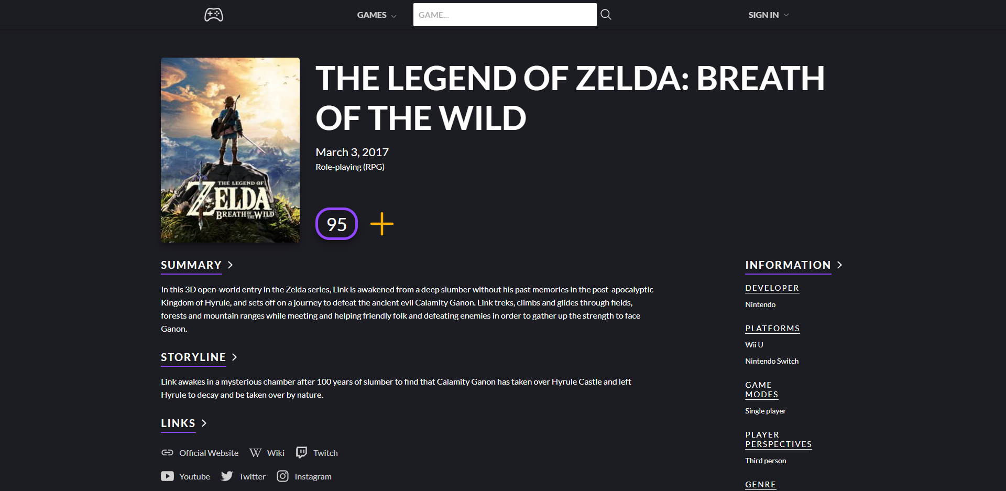Click inside the GAME search field

click(x=505, y=14)
